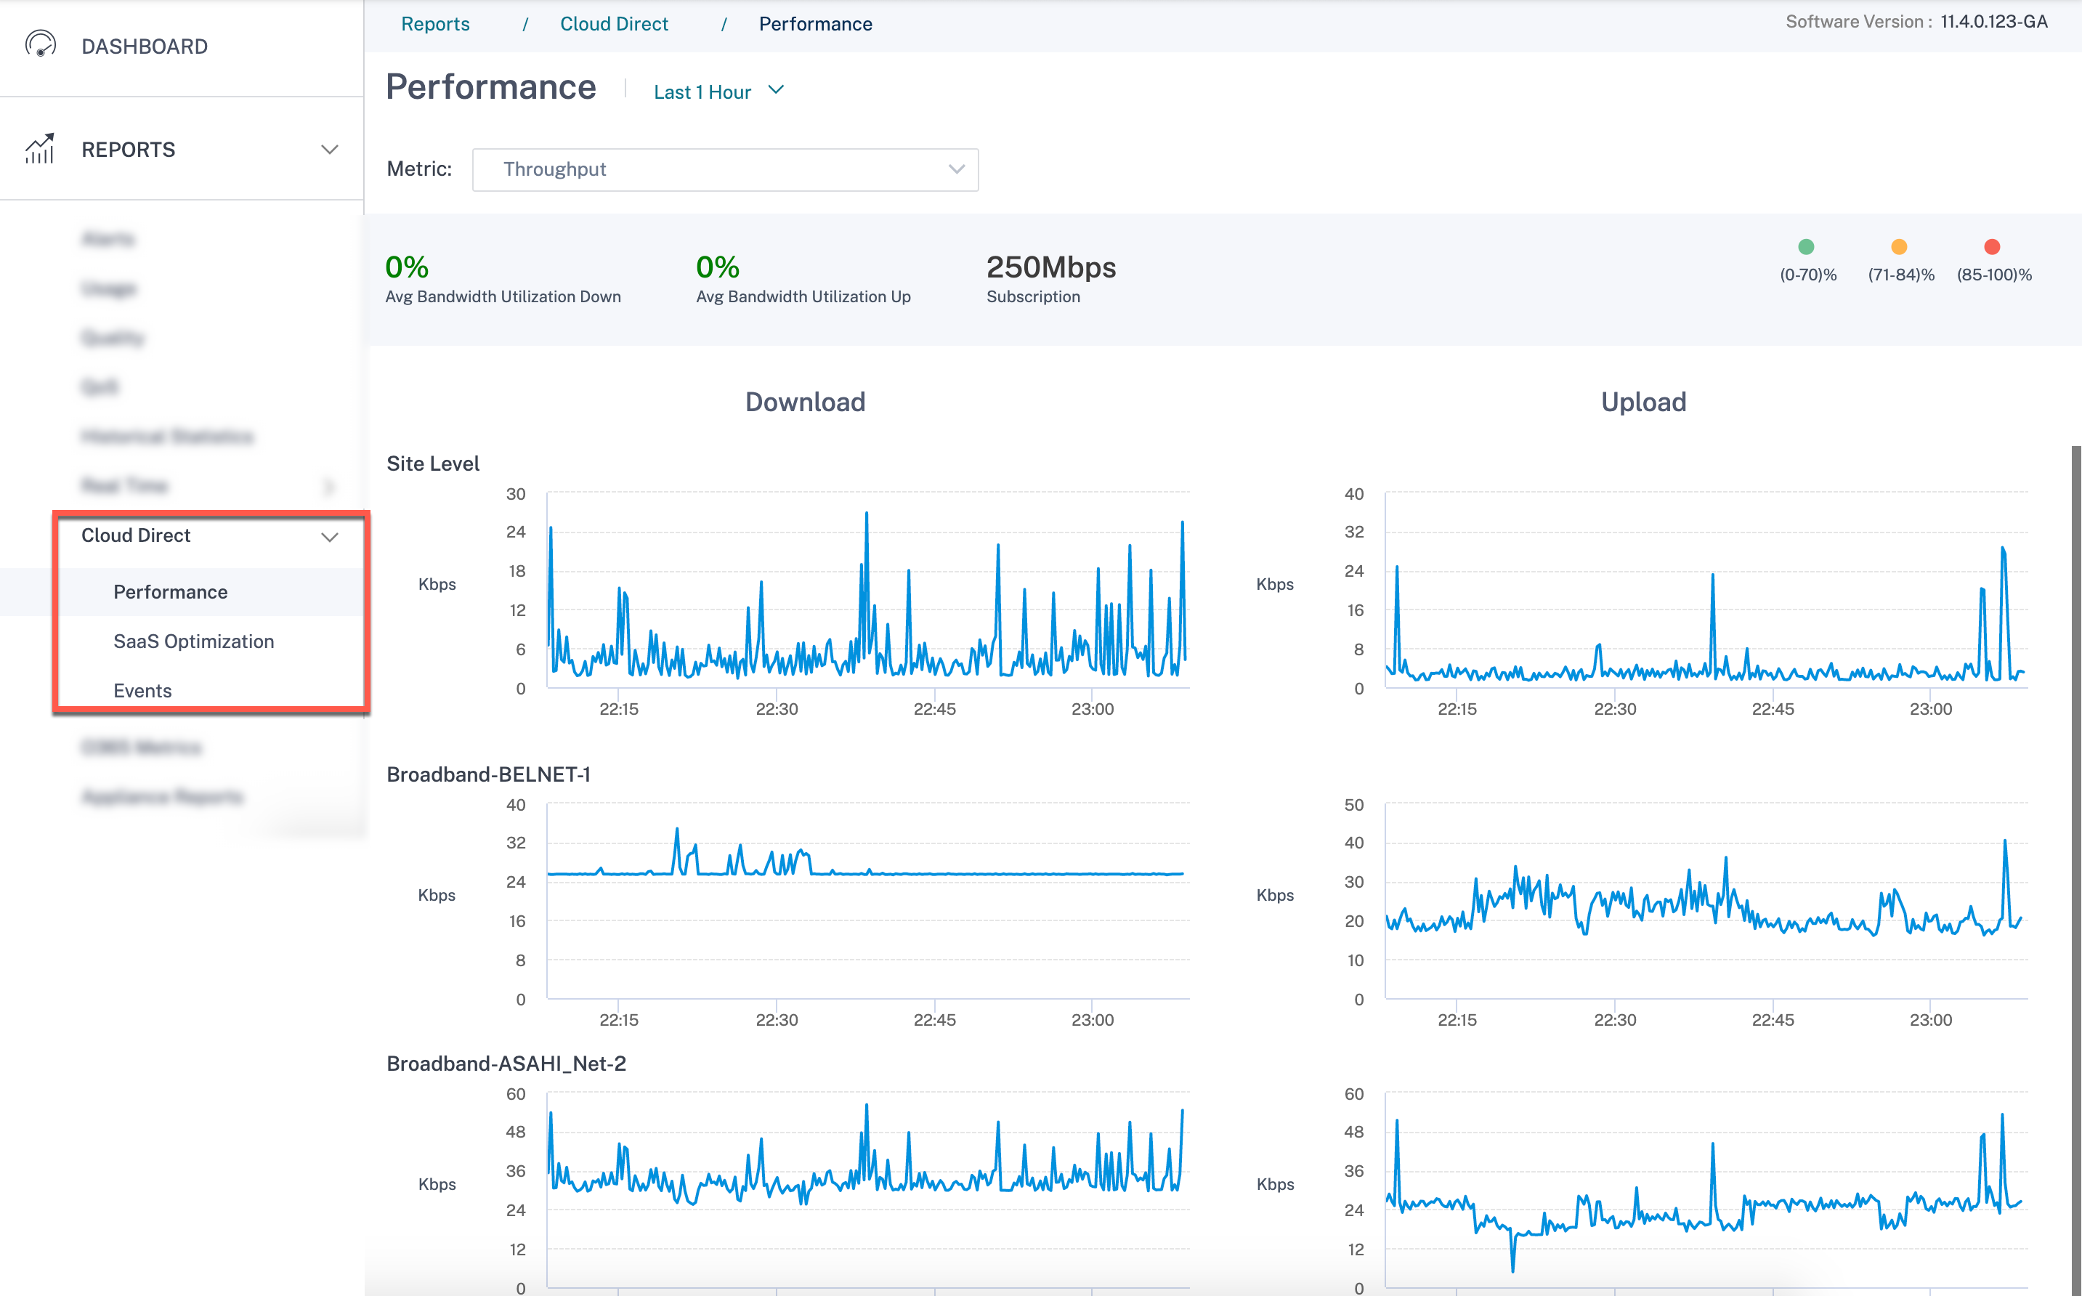Open SaaS Optimization report
Image resolution: width=2082 pixels, height=1296 pixels.
[x=194, y=641]
